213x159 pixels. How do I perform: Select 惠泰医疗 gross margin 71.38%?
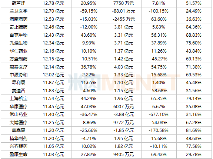click(x=194, y=67)
